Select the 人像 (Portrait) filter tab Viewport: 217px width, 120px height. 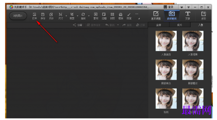[201, 25]
